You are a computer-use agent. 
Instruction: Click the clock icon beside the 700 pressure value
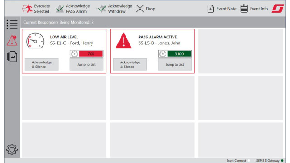(x=74, y=54)
